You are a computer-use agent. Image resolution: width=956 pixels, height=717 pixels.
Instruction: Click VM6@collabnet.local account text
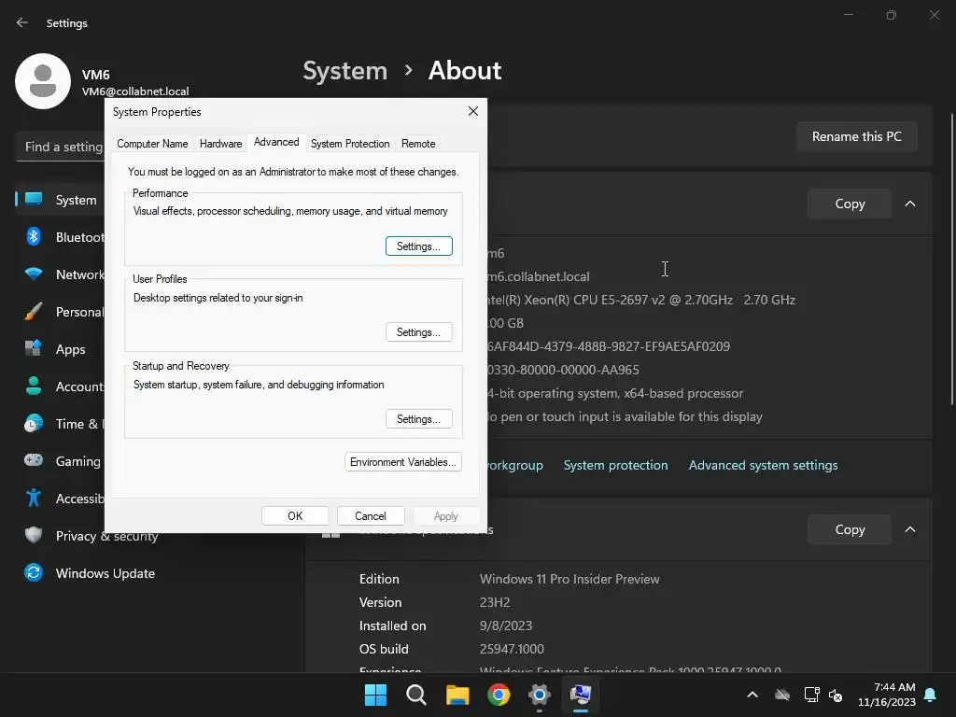[135, 91]
